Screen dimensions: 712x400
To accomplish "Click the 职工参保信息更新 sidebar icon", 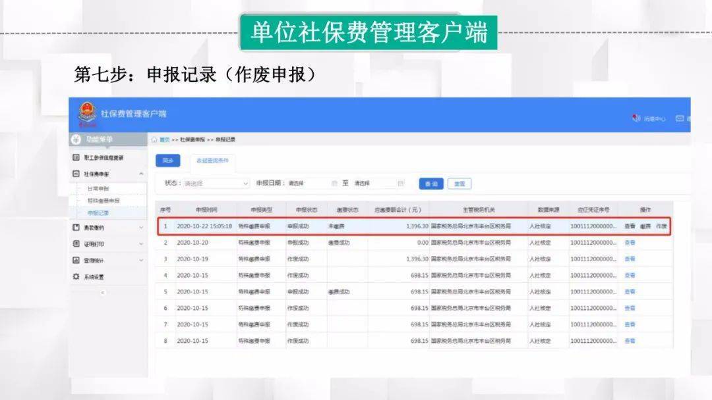I will pos(76,157).
